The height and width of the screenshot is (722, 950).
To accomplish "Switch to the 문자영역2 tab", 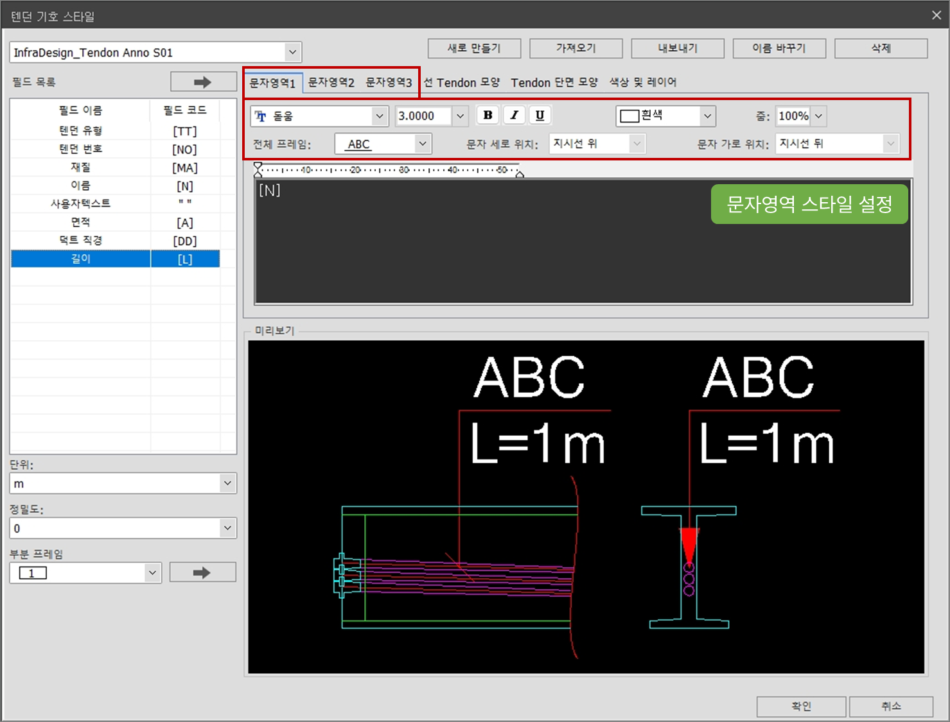I will pyautogui.click(x=331, y=82).
